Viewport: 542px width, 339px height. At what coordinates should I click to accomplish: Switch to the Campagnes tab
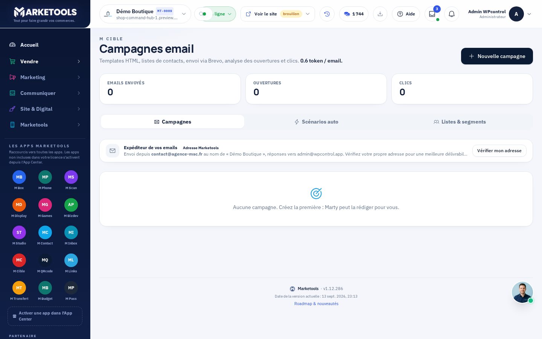tap(172, 122)
